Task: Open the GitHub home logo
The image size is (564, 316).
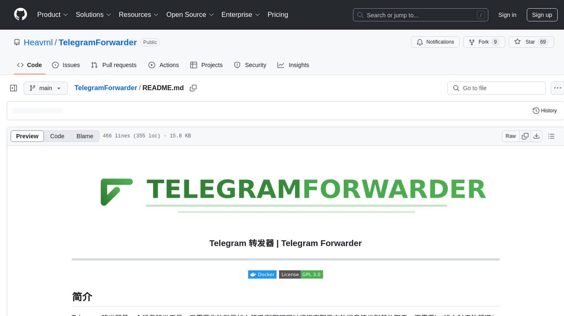Action: pos(20,14)
